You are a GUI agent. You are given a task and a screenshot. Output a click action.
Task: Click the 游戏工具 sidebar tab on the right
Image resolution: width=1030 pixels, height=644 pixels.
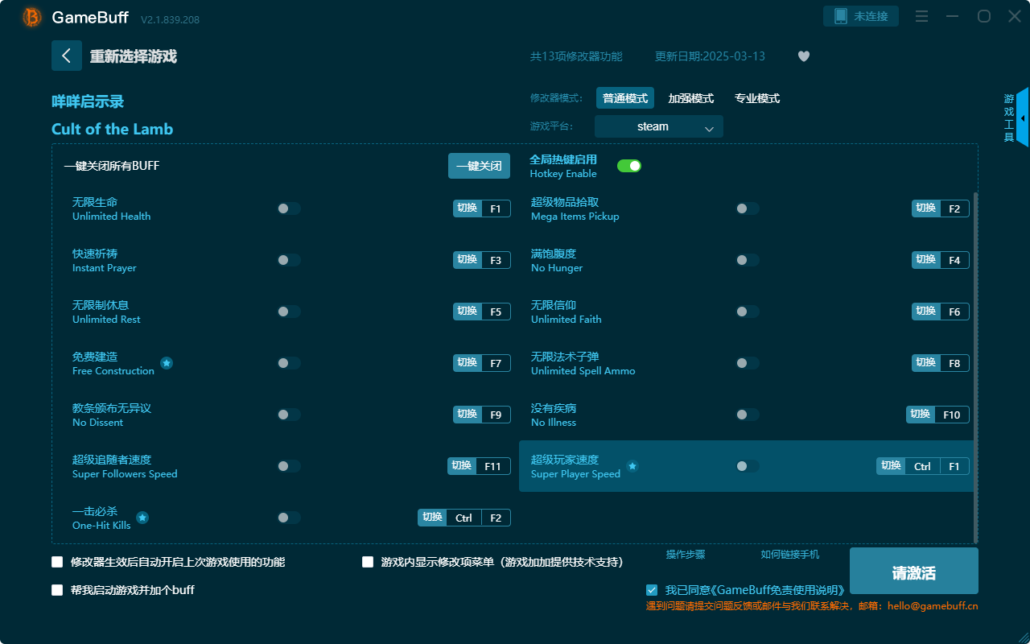(x=1007, y=115)
